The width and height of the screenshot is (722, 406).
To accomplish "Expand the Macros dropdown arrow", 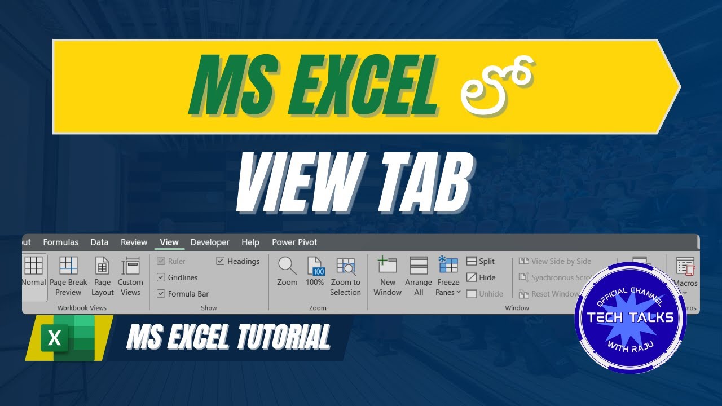I will (x=686, y=293).
